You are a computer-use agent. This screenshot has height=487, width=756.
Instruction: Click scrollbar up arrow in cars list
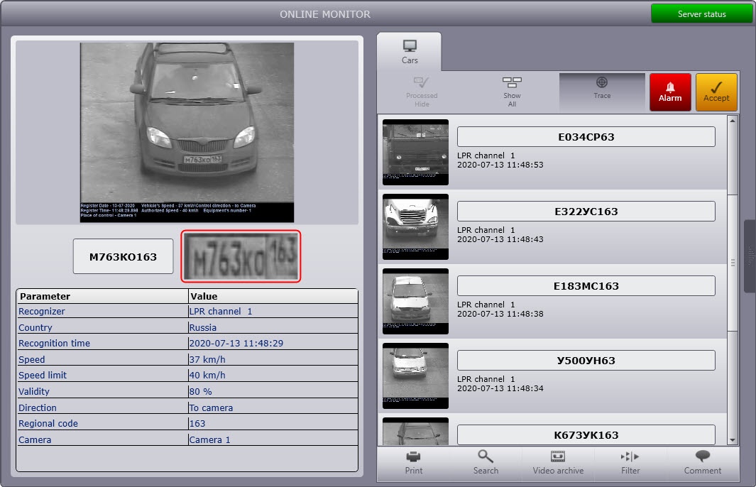[x=733, y=121]
